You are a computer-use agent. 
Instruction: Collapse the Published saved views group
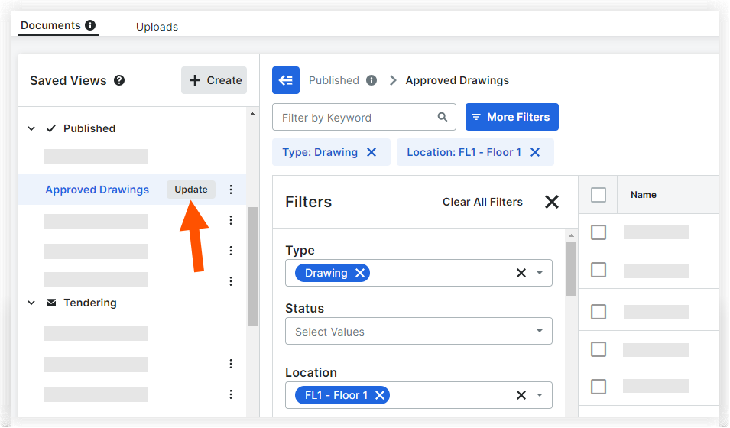[x=31, y=128]
